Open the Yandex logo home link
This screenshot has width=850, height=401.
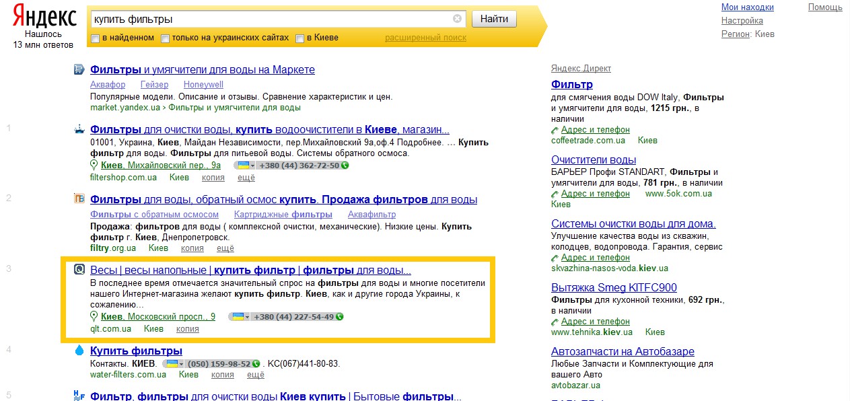tap(44, 17)
